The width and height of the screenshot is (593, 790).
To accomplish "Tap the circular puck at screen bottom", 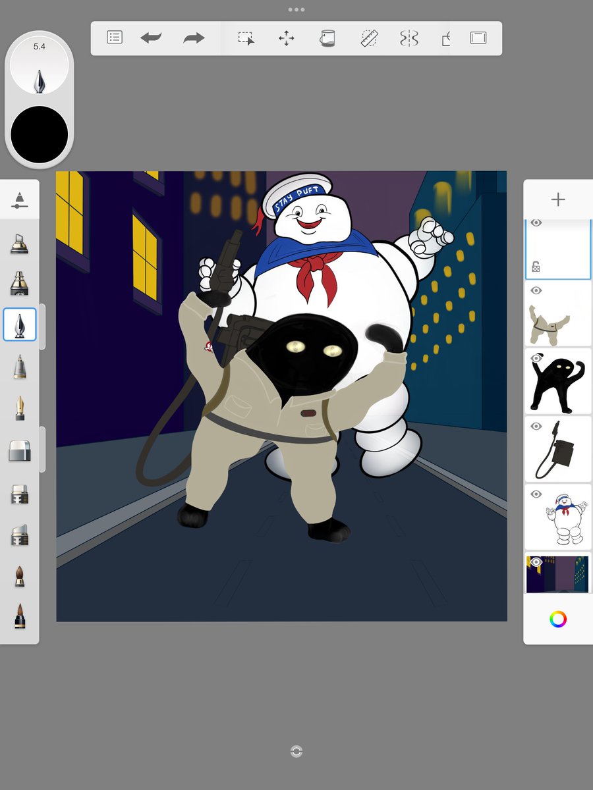I will 296,751.
